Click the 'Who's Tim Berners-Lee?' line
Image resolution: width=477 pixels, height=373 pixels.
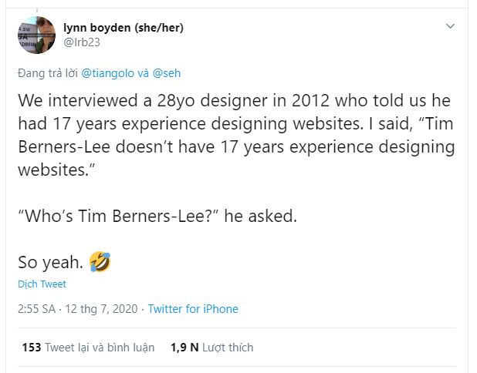(x=157, y=217)
